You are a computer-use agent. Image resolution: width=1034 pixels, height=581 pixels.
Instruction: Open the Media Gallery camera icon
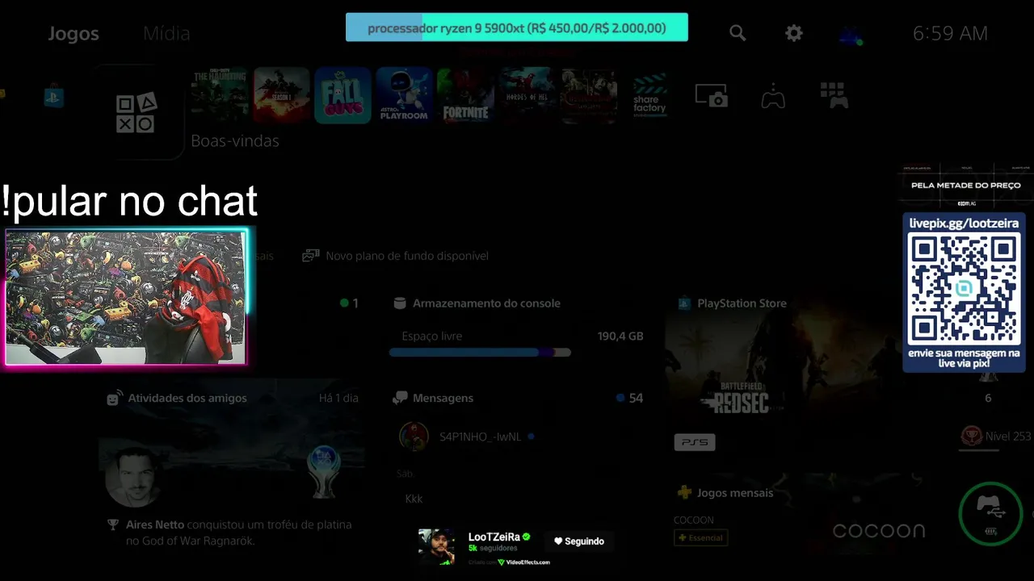[712, 96]
